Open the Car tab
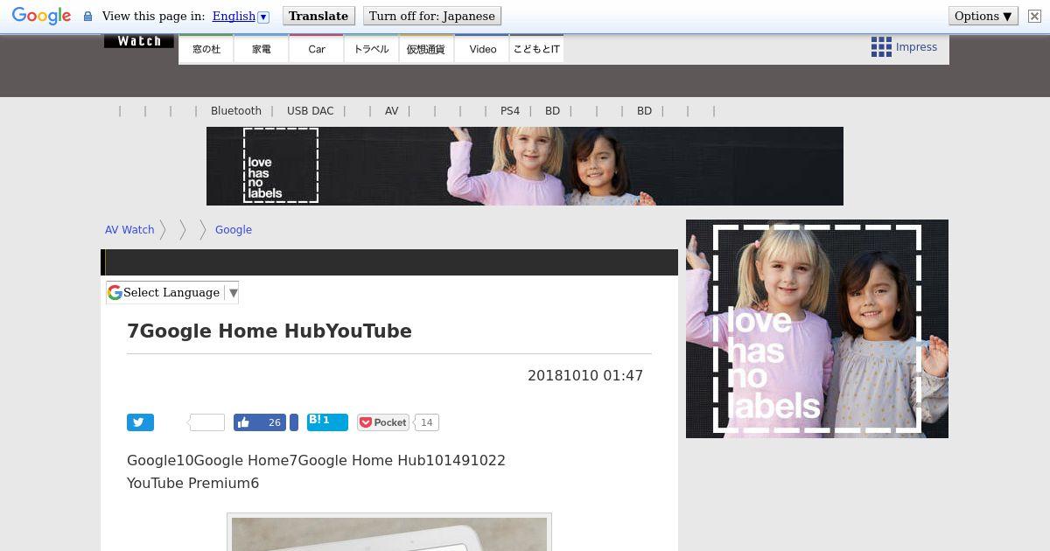 tap(317, 49)
